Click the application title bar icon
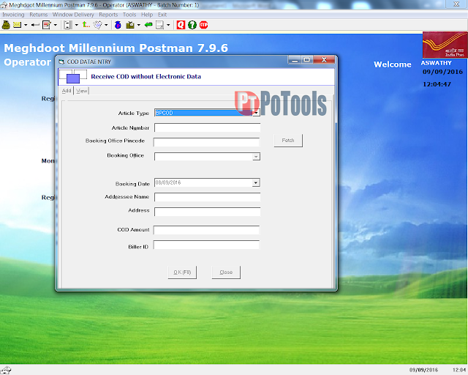Image resolution: width=468 pixels, height=375 pixels. [x=4, y=5]
